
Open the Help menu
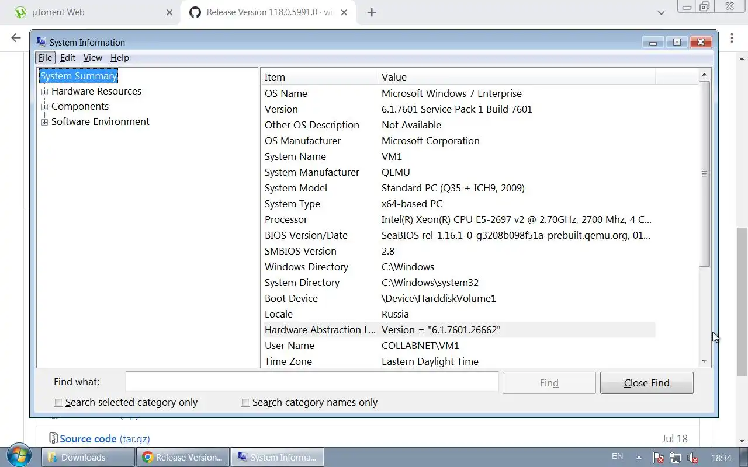click(x=120, y=57)
